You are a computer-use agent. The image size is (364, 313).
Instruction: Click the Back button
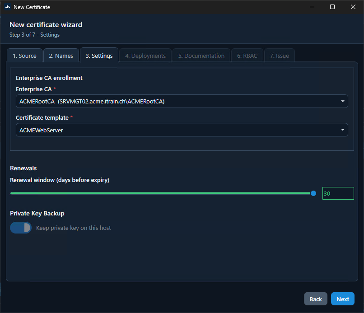pyautogui.click(x=316, y=299)
